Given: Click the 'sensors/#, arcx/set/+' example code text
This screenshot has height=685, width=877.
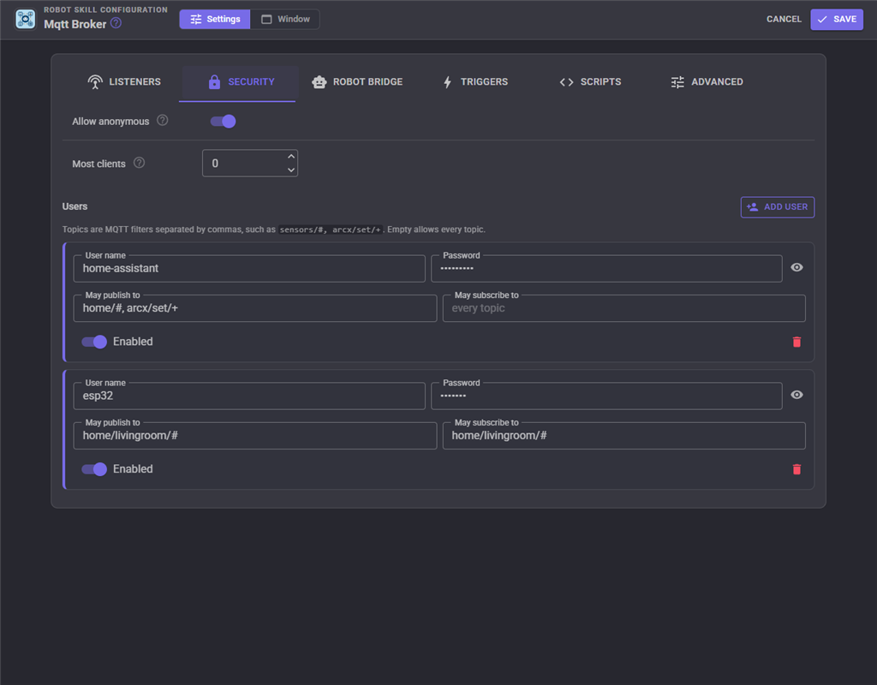Looking at the screenshot, I should click(330, 229).
